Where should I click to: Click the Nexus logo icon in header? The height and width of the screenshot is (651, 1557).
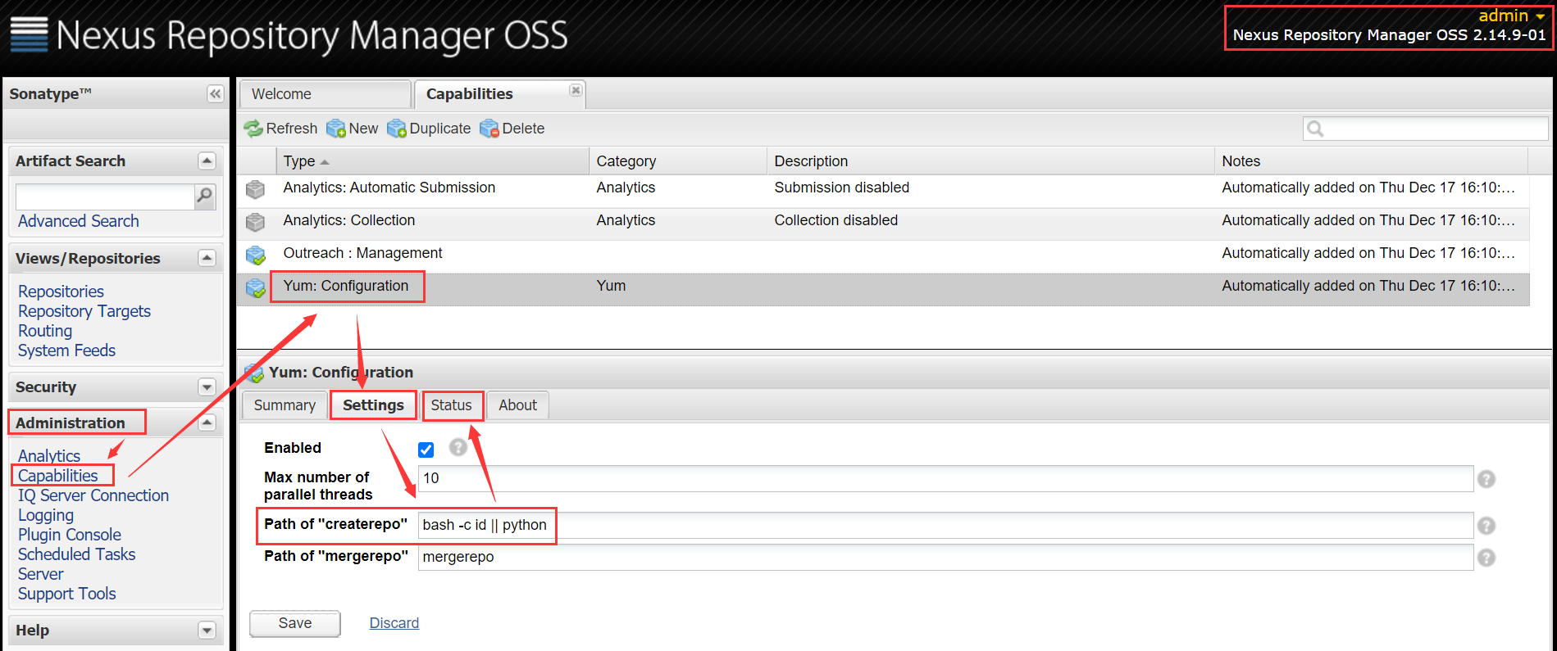[30, 34]
